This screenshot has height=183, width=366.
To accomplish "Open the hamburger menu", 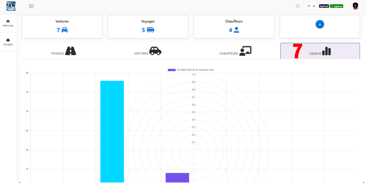I will coord(31,6).
